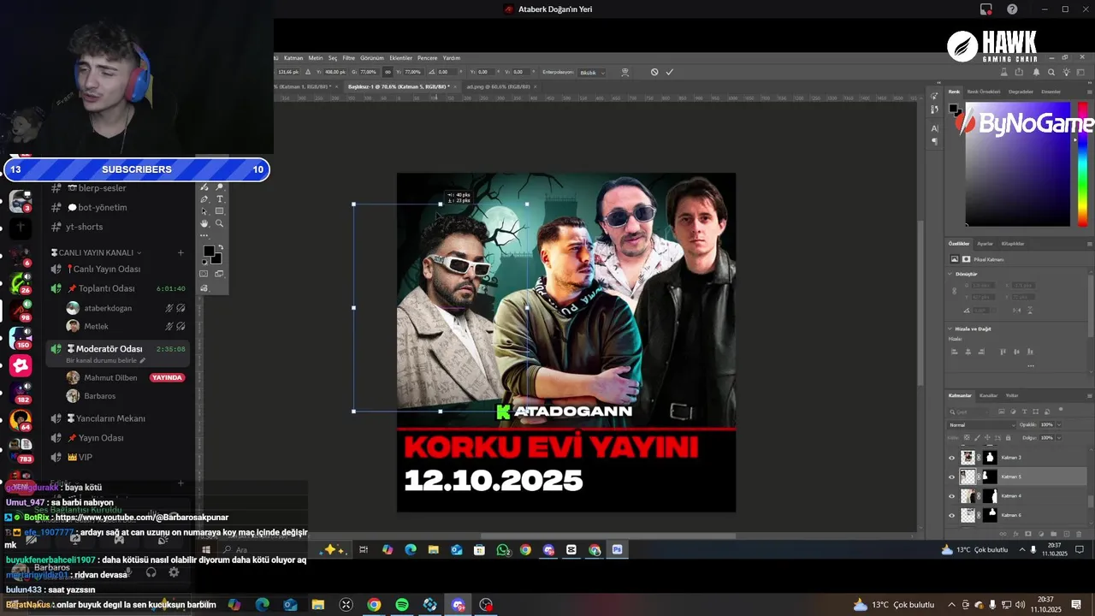This screenshot has width=1095, height=616.
Task: Open the Discord inbox icon in title bar
Action: click(x=986, y=9)
